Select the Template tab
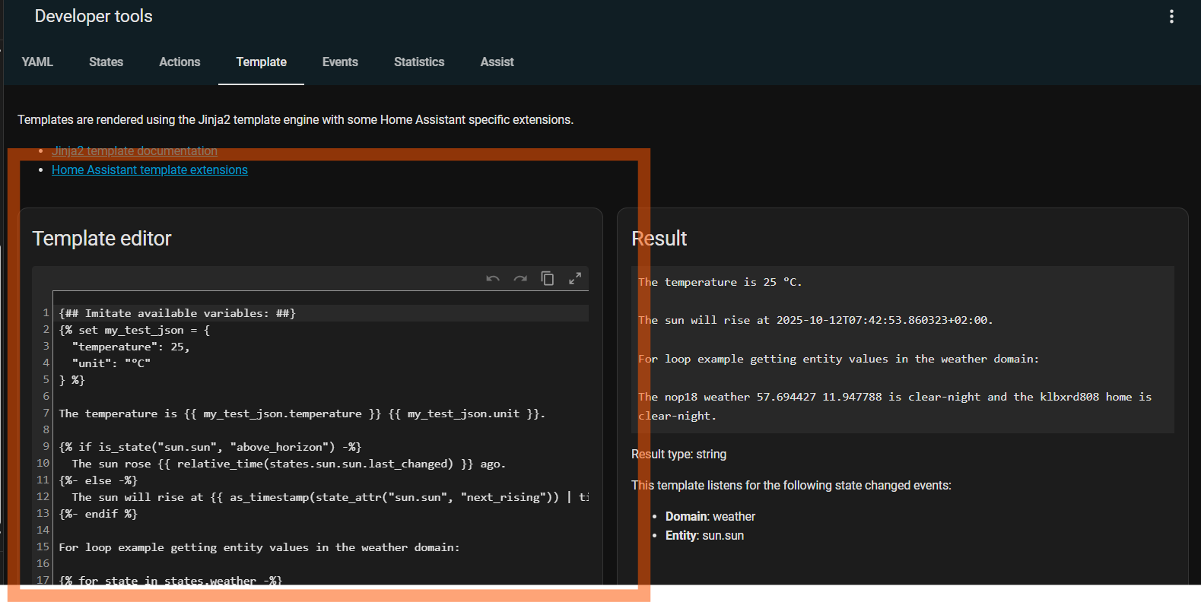Viewport: 1201px width, 602px height. tap(261, 62)
